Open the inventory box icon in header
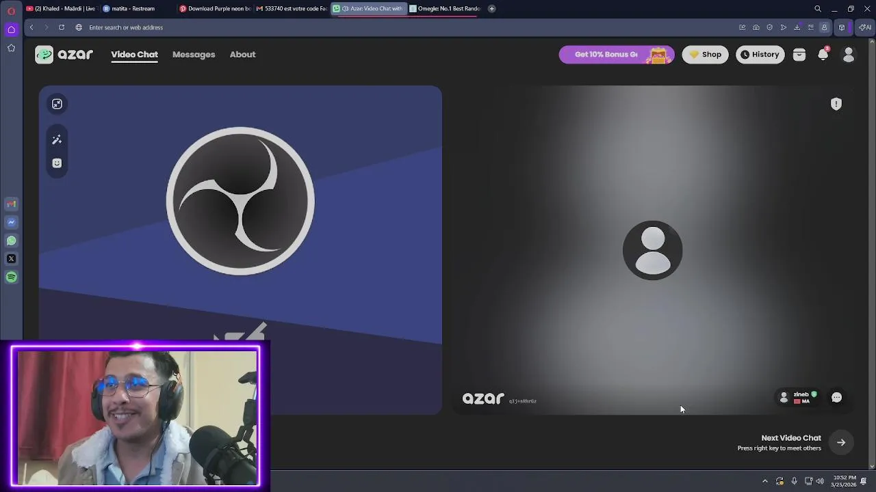876x492 pixels. coord(799,55)
